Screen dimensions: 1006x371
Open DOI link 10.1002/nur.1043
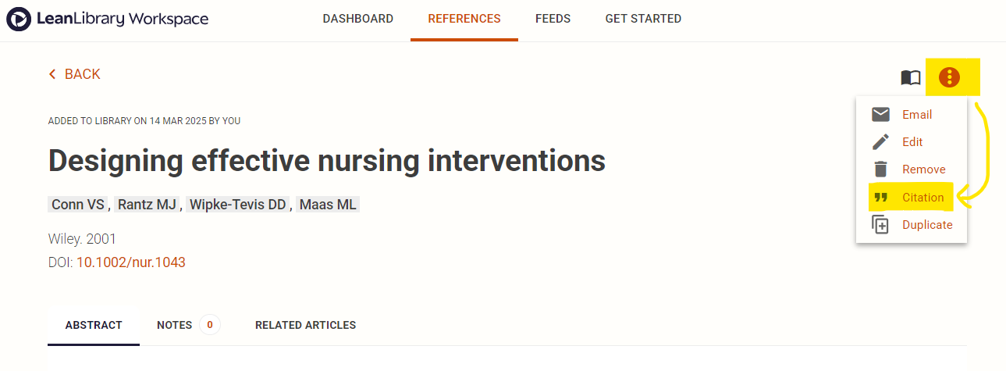click(x=130, y=262)
